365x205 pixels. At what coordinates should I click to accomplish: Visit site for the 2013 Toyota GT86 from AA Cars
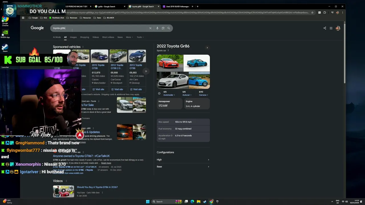(x=136, y=89)
